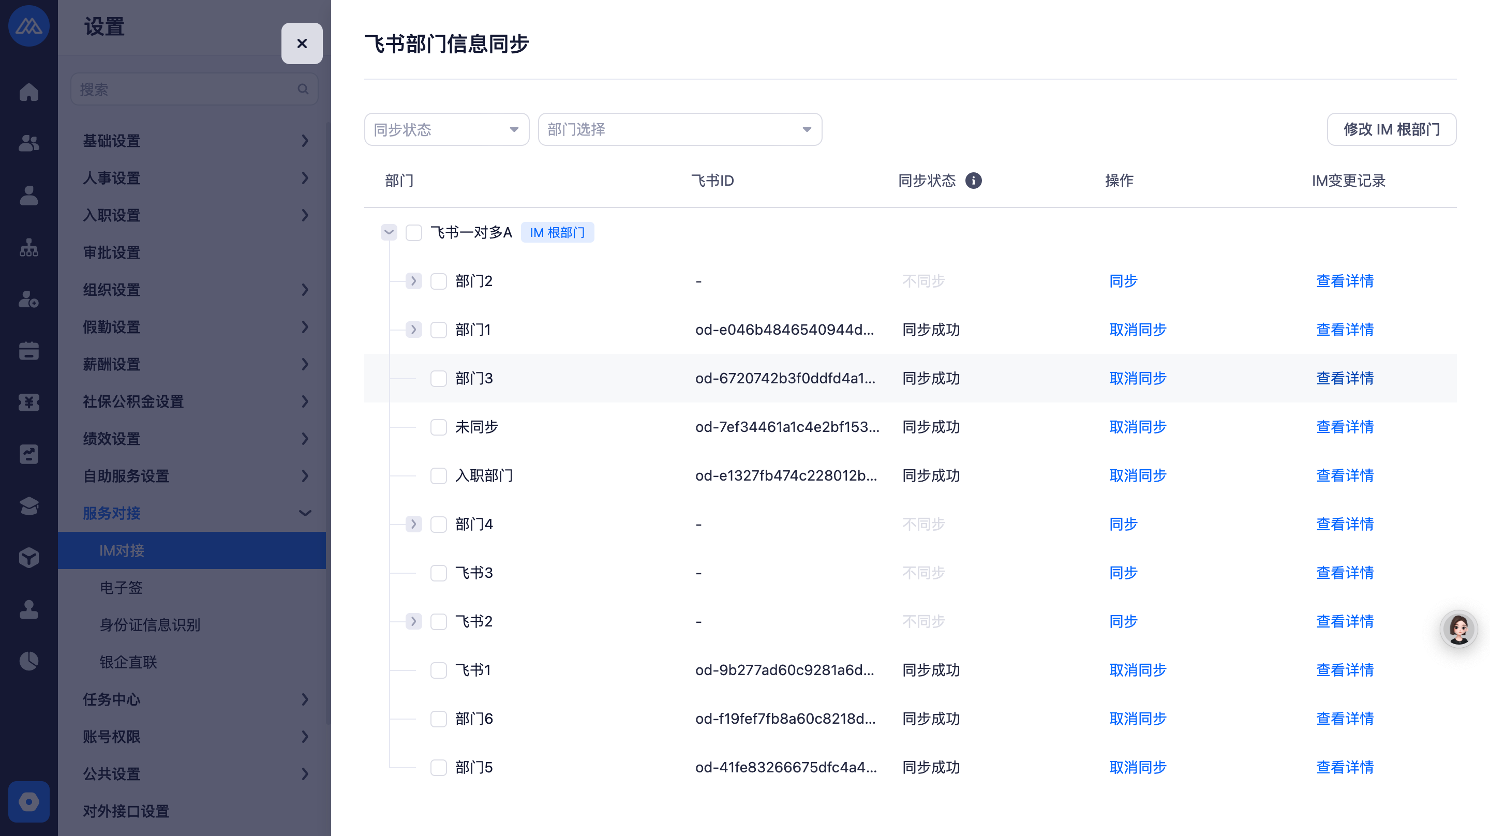Select 电子签 in settings menu
1490x836 pixels.
tap(121, 588)
